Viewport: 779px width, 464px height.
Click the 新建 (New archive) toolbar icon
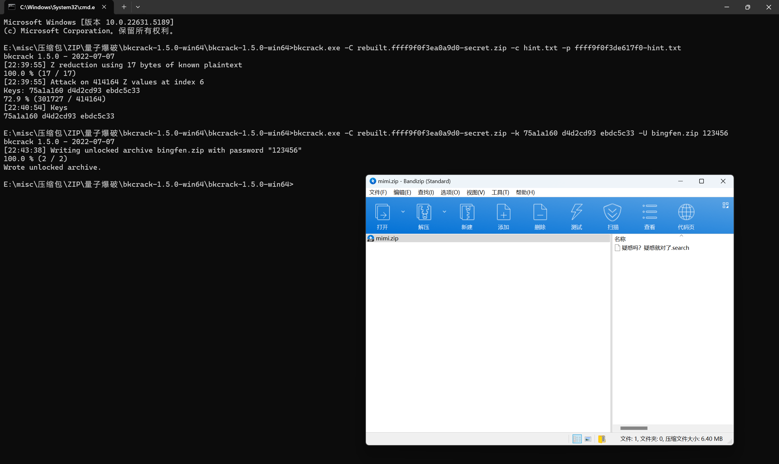click(x=467, y=212)
